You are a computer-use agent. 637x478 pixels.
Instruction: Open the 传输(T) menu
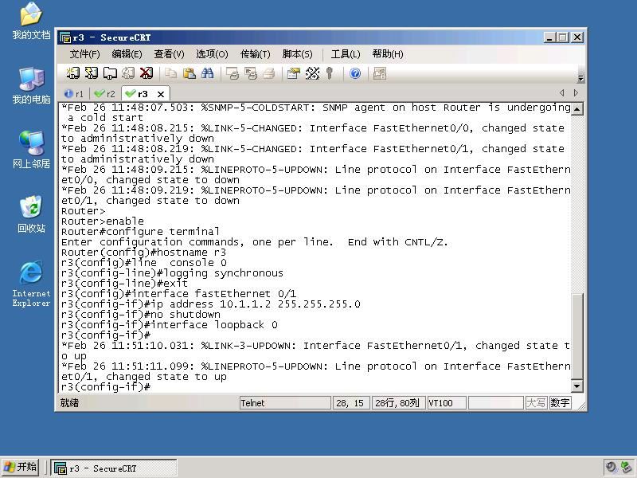(255, 54)
